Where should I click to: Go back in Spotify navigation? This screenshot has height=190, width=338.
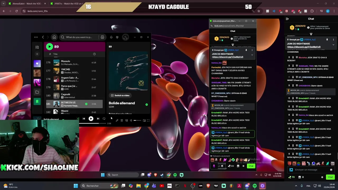coord(43,37)
